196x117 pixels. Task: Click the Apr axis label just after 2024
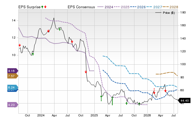[54, 115]
